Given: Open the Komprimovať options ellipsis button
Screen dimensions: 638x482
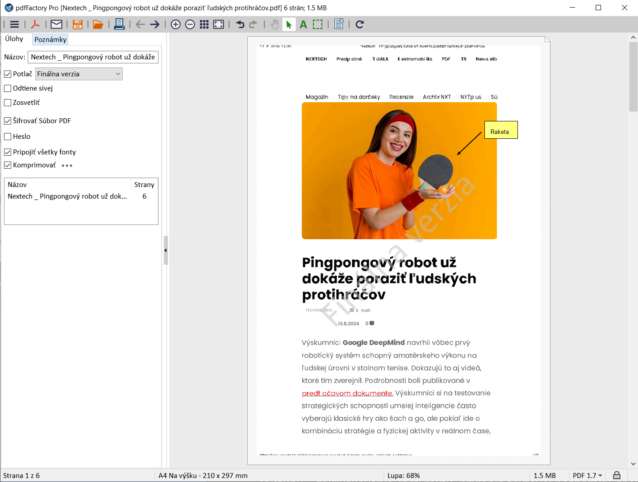Looking at the screenshot, I should pos(67,166).
